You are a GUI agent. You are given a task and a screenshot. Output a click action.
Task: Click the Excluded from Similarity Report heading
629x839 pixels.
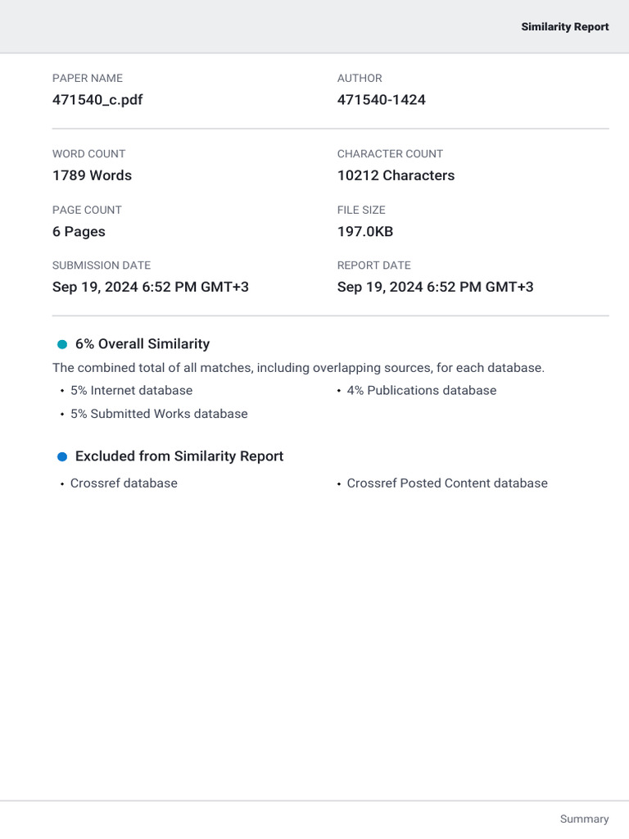179,456
